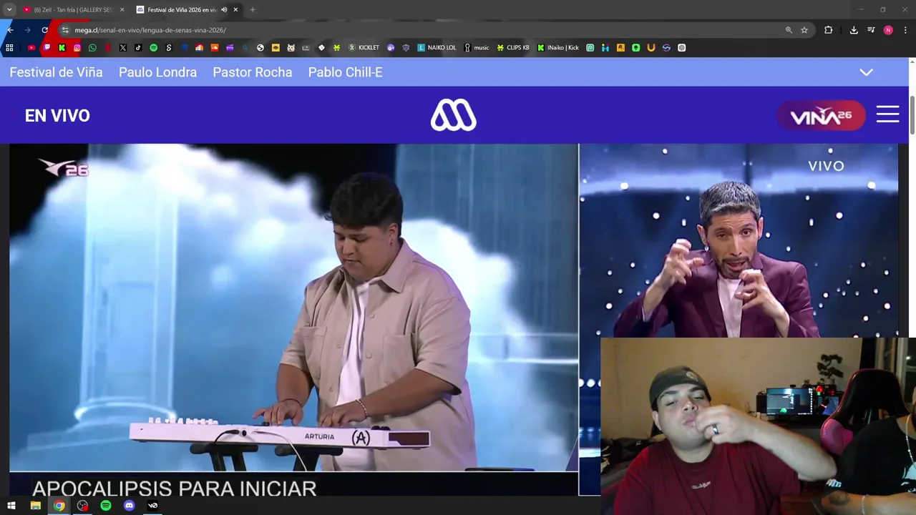The image size is (916, 515).
Task: Open the Pastor Rocha topic link
Action: (x=252, y=72)
